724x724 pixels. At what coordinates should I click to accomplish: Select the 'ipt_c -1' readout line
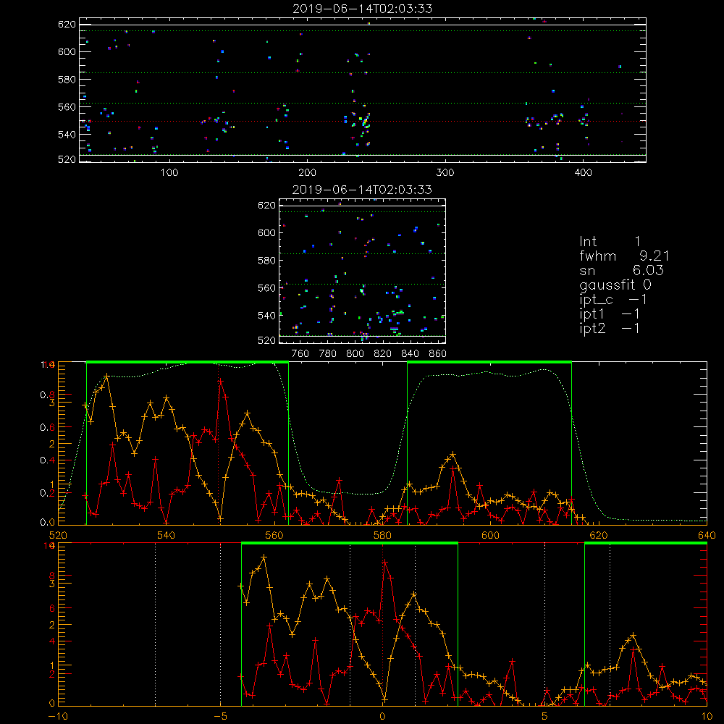tap(613, 300)
